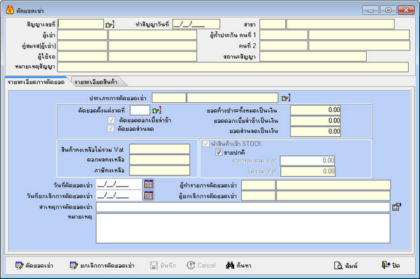Click the ผู้ใช้รถ code field
This screenshot has height=279, width=420.
(x=82, y=56)
